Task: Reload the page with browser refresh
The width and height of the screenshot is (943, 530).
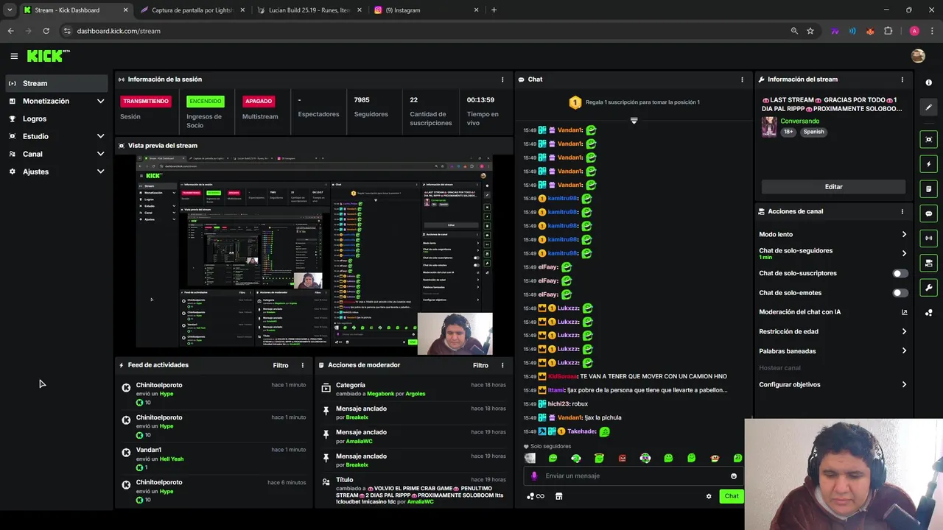Action: click(46, 31)
